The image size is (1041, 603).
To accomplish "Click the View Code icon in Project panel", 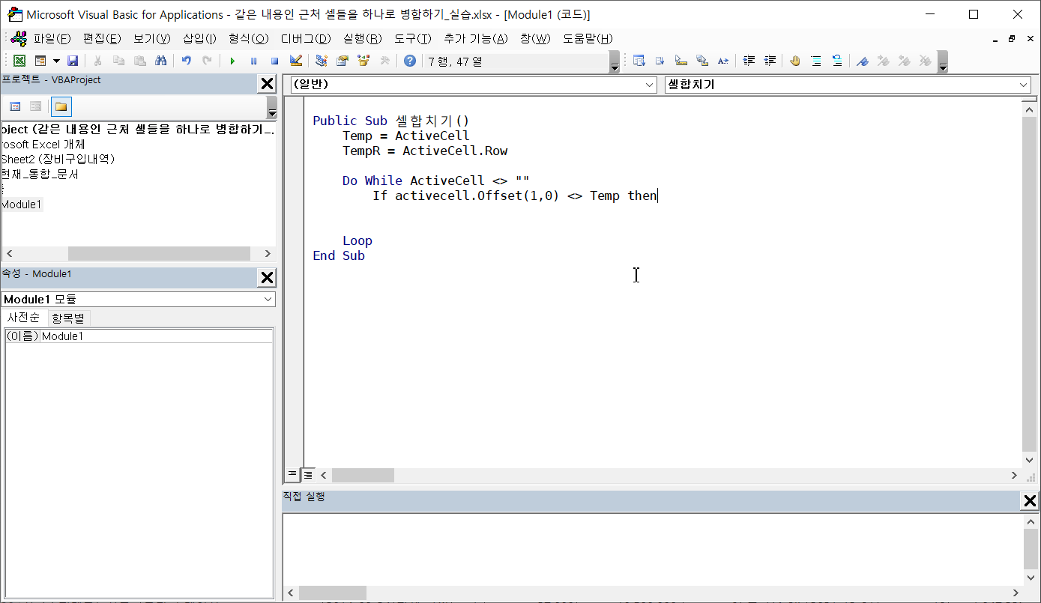I will pyautogui.click(x=15, y=106).
